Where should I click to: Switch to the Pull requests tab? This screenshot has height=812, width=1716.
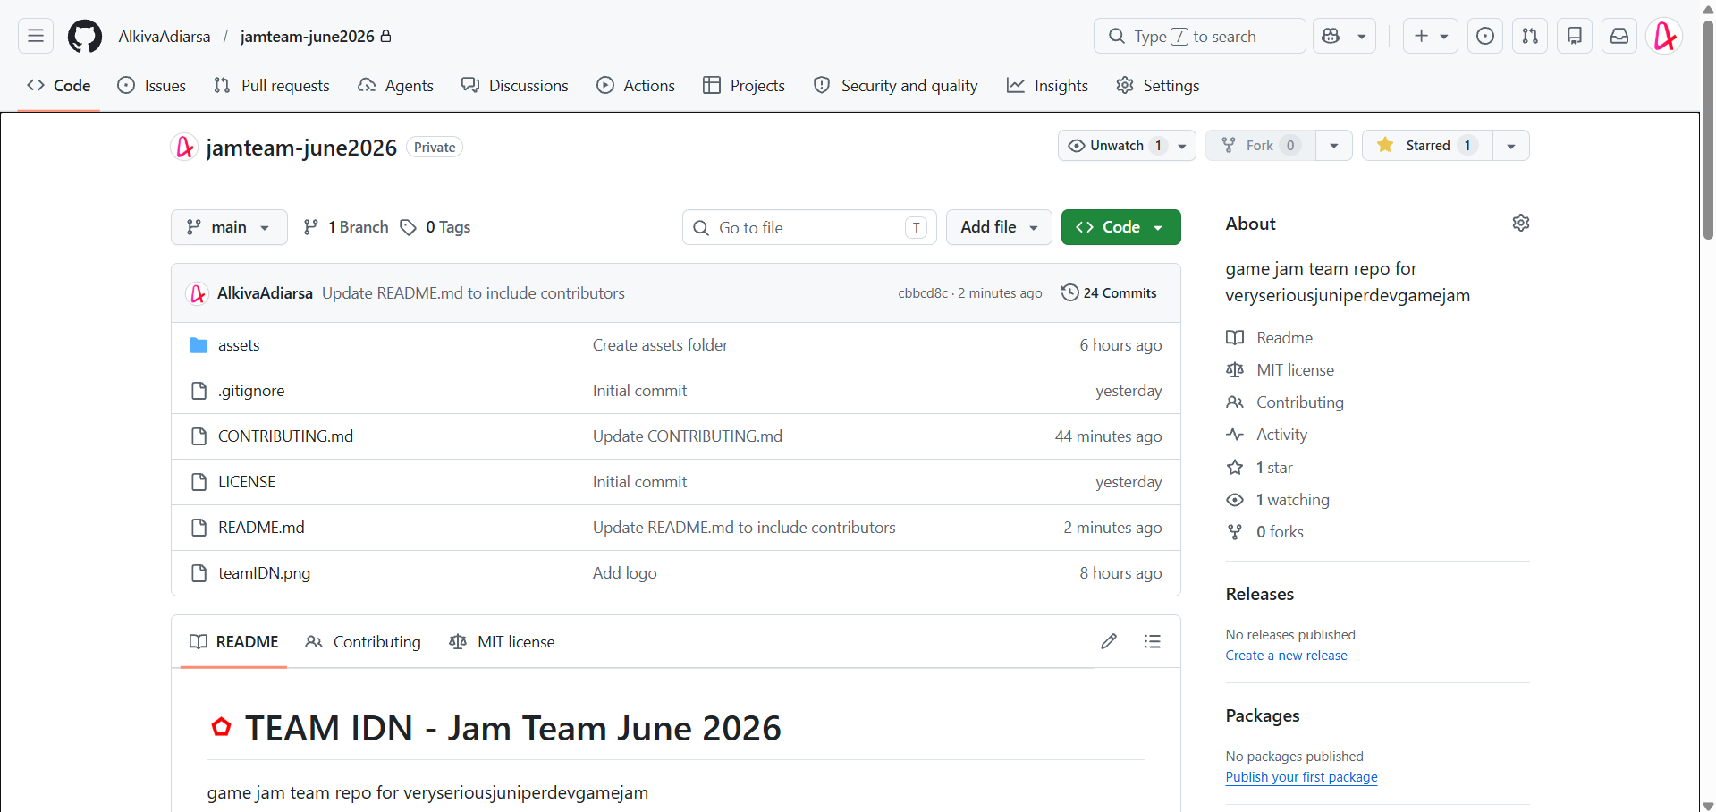[x=272, y=86]
